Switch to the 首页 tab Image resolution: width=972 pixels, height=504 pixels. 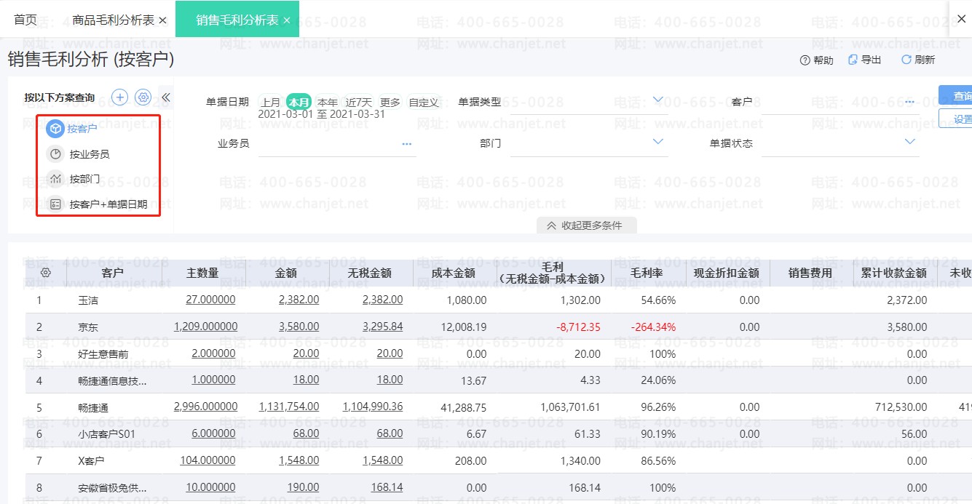[25, 20]
